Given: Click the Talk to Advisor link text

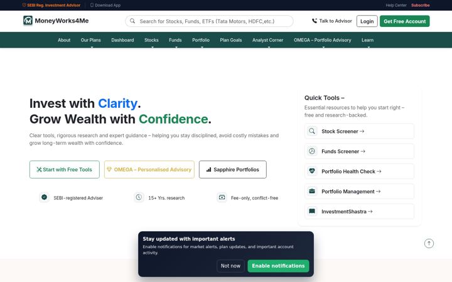Looking at the screenshot, I should coord(335,21).
